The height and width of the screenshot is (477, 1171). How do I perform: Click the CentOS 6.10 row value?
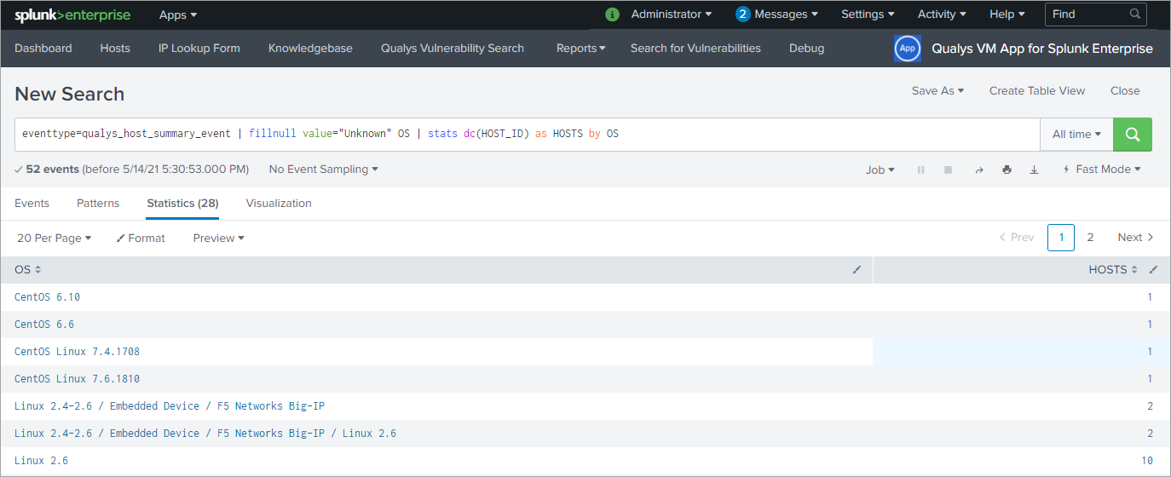point(47,297)
